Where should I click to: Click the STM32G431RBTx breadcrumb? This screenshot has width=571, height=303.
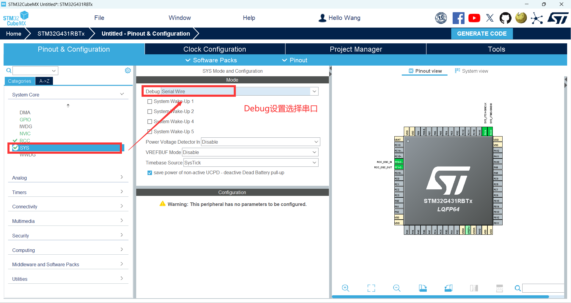pos(61,34)
